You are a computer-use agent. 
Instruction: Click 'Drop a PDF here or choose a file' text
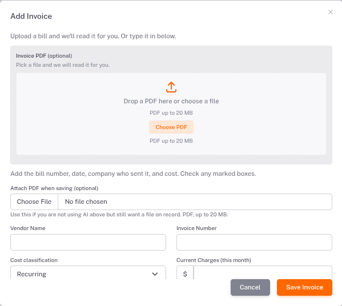click(171, 101)
